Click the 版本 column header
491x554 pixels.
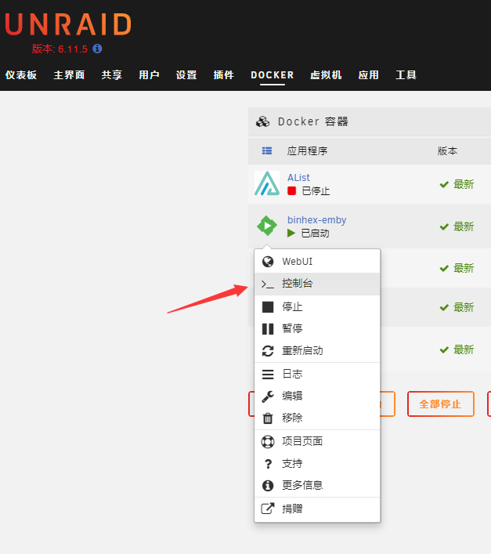447,151
